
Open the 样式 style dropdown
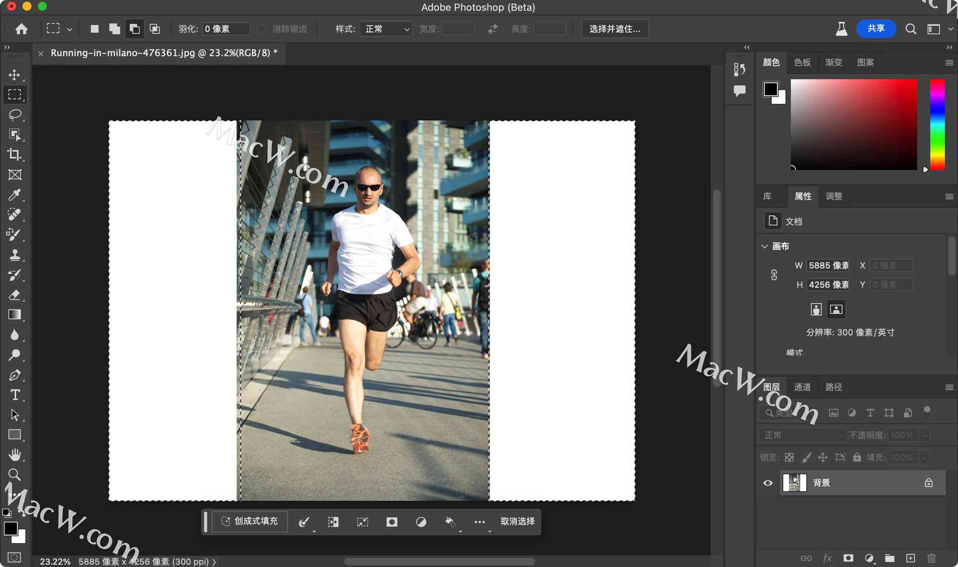click(x=386, y=29)
